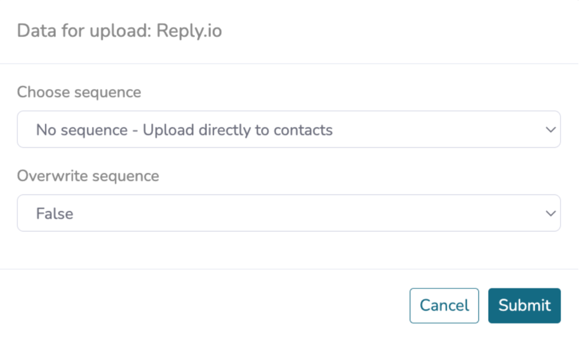The image size is (580, 341).
Task: Show the True/False overwrite options
Action: [x=288, y=213]
